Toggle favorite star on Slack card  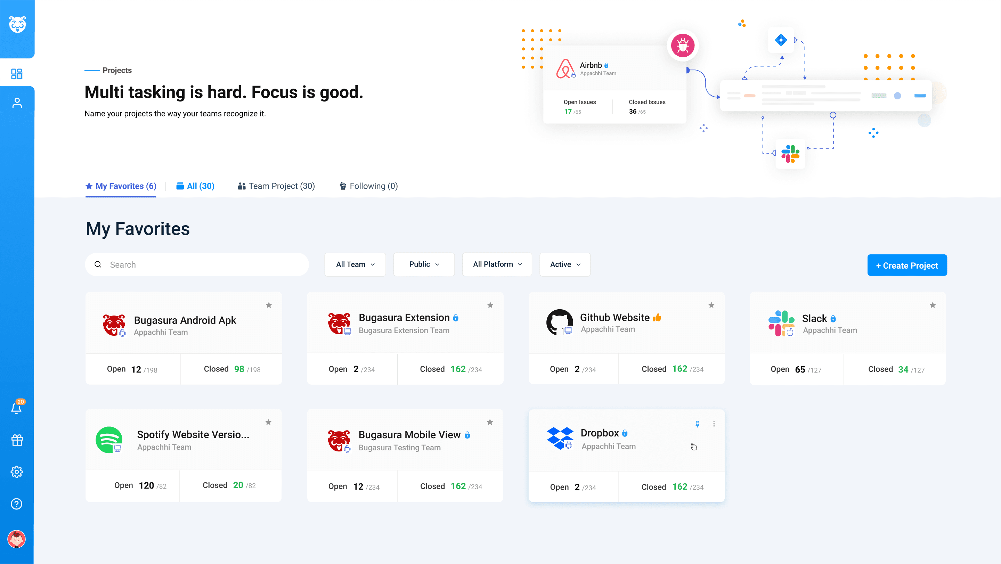click(x=933, y=305)
